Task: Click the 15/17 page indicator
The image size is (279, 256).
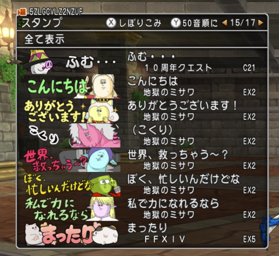Action: [243, 23]
